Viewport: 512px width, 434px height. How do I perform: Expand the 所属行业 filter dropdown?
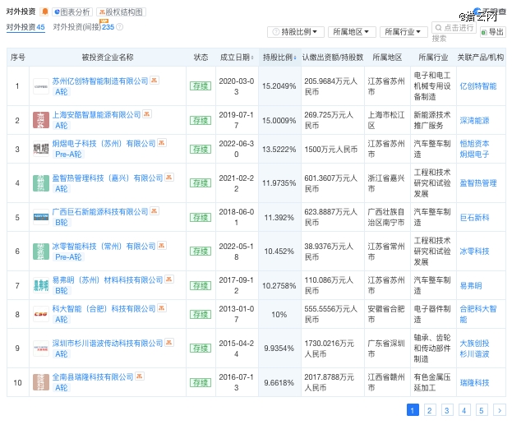click(404, 32)
